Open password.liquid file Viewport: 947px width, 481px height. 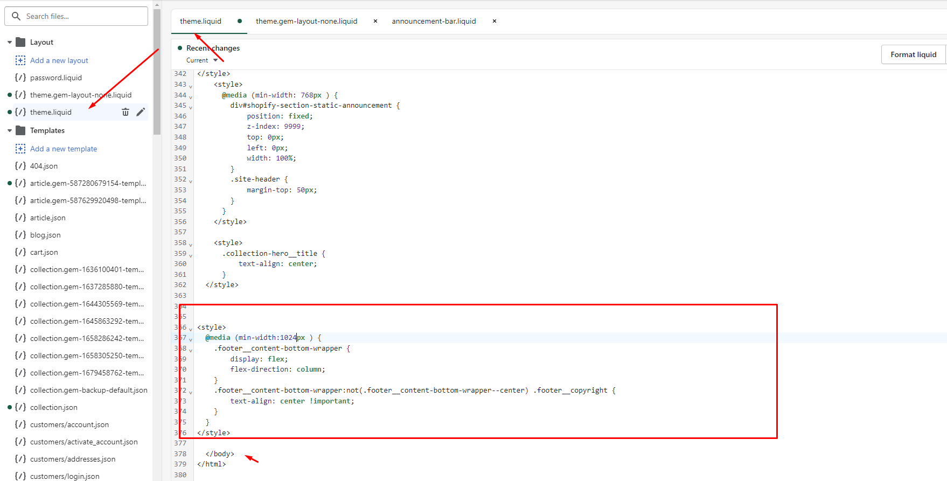click(x=56, y=78)
